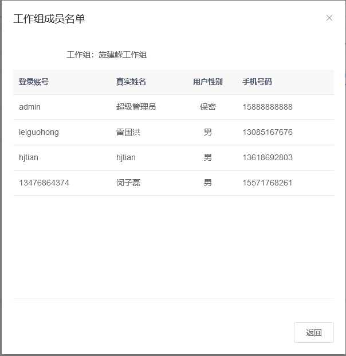Select the admin login account cell
The width and height of the screenshot is (346, 356).
[30, 107]
